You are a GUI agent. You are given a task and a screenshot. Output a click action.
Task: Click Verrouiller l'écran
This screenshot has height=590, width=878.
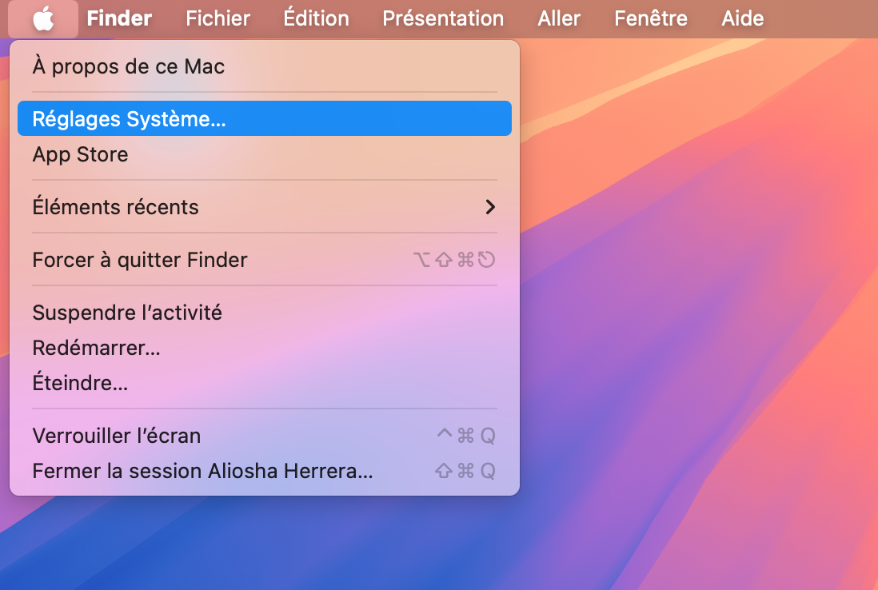[x=117, y=435]
